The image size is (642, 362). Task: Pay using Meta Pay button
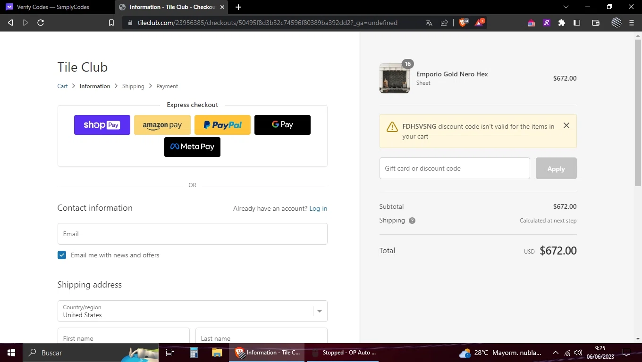(x=192, y=147)
